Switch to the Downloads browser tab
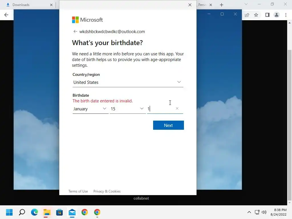 [21, 5]
